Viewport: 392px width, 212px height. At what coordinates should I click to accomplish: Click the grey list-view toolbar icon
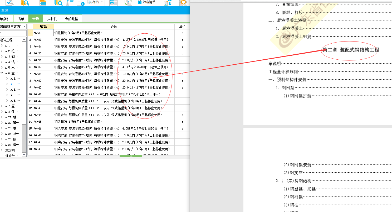click(x=114, y=3)
